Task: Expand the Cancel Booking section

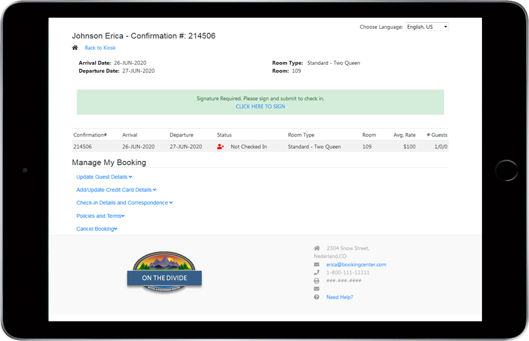Action: pos(97,229)
